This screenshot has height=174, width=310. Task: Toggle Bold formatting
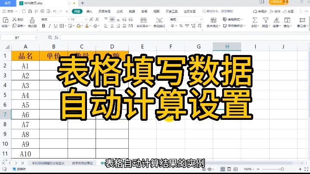(x=43, y=26)
